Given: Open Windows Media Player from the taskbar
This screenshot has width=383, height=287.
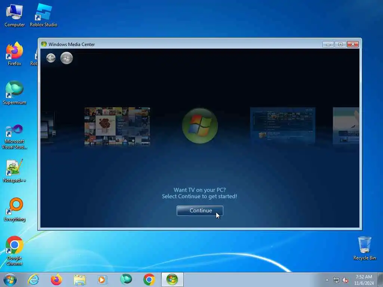Looking at the screenshot, I should pyautogui.click(x=102, y=280).
